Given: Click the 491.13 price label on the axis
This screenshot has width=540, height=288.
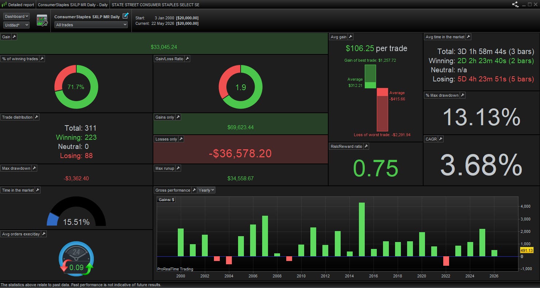Looking at the screenshot, I should (x=527, y=250).
